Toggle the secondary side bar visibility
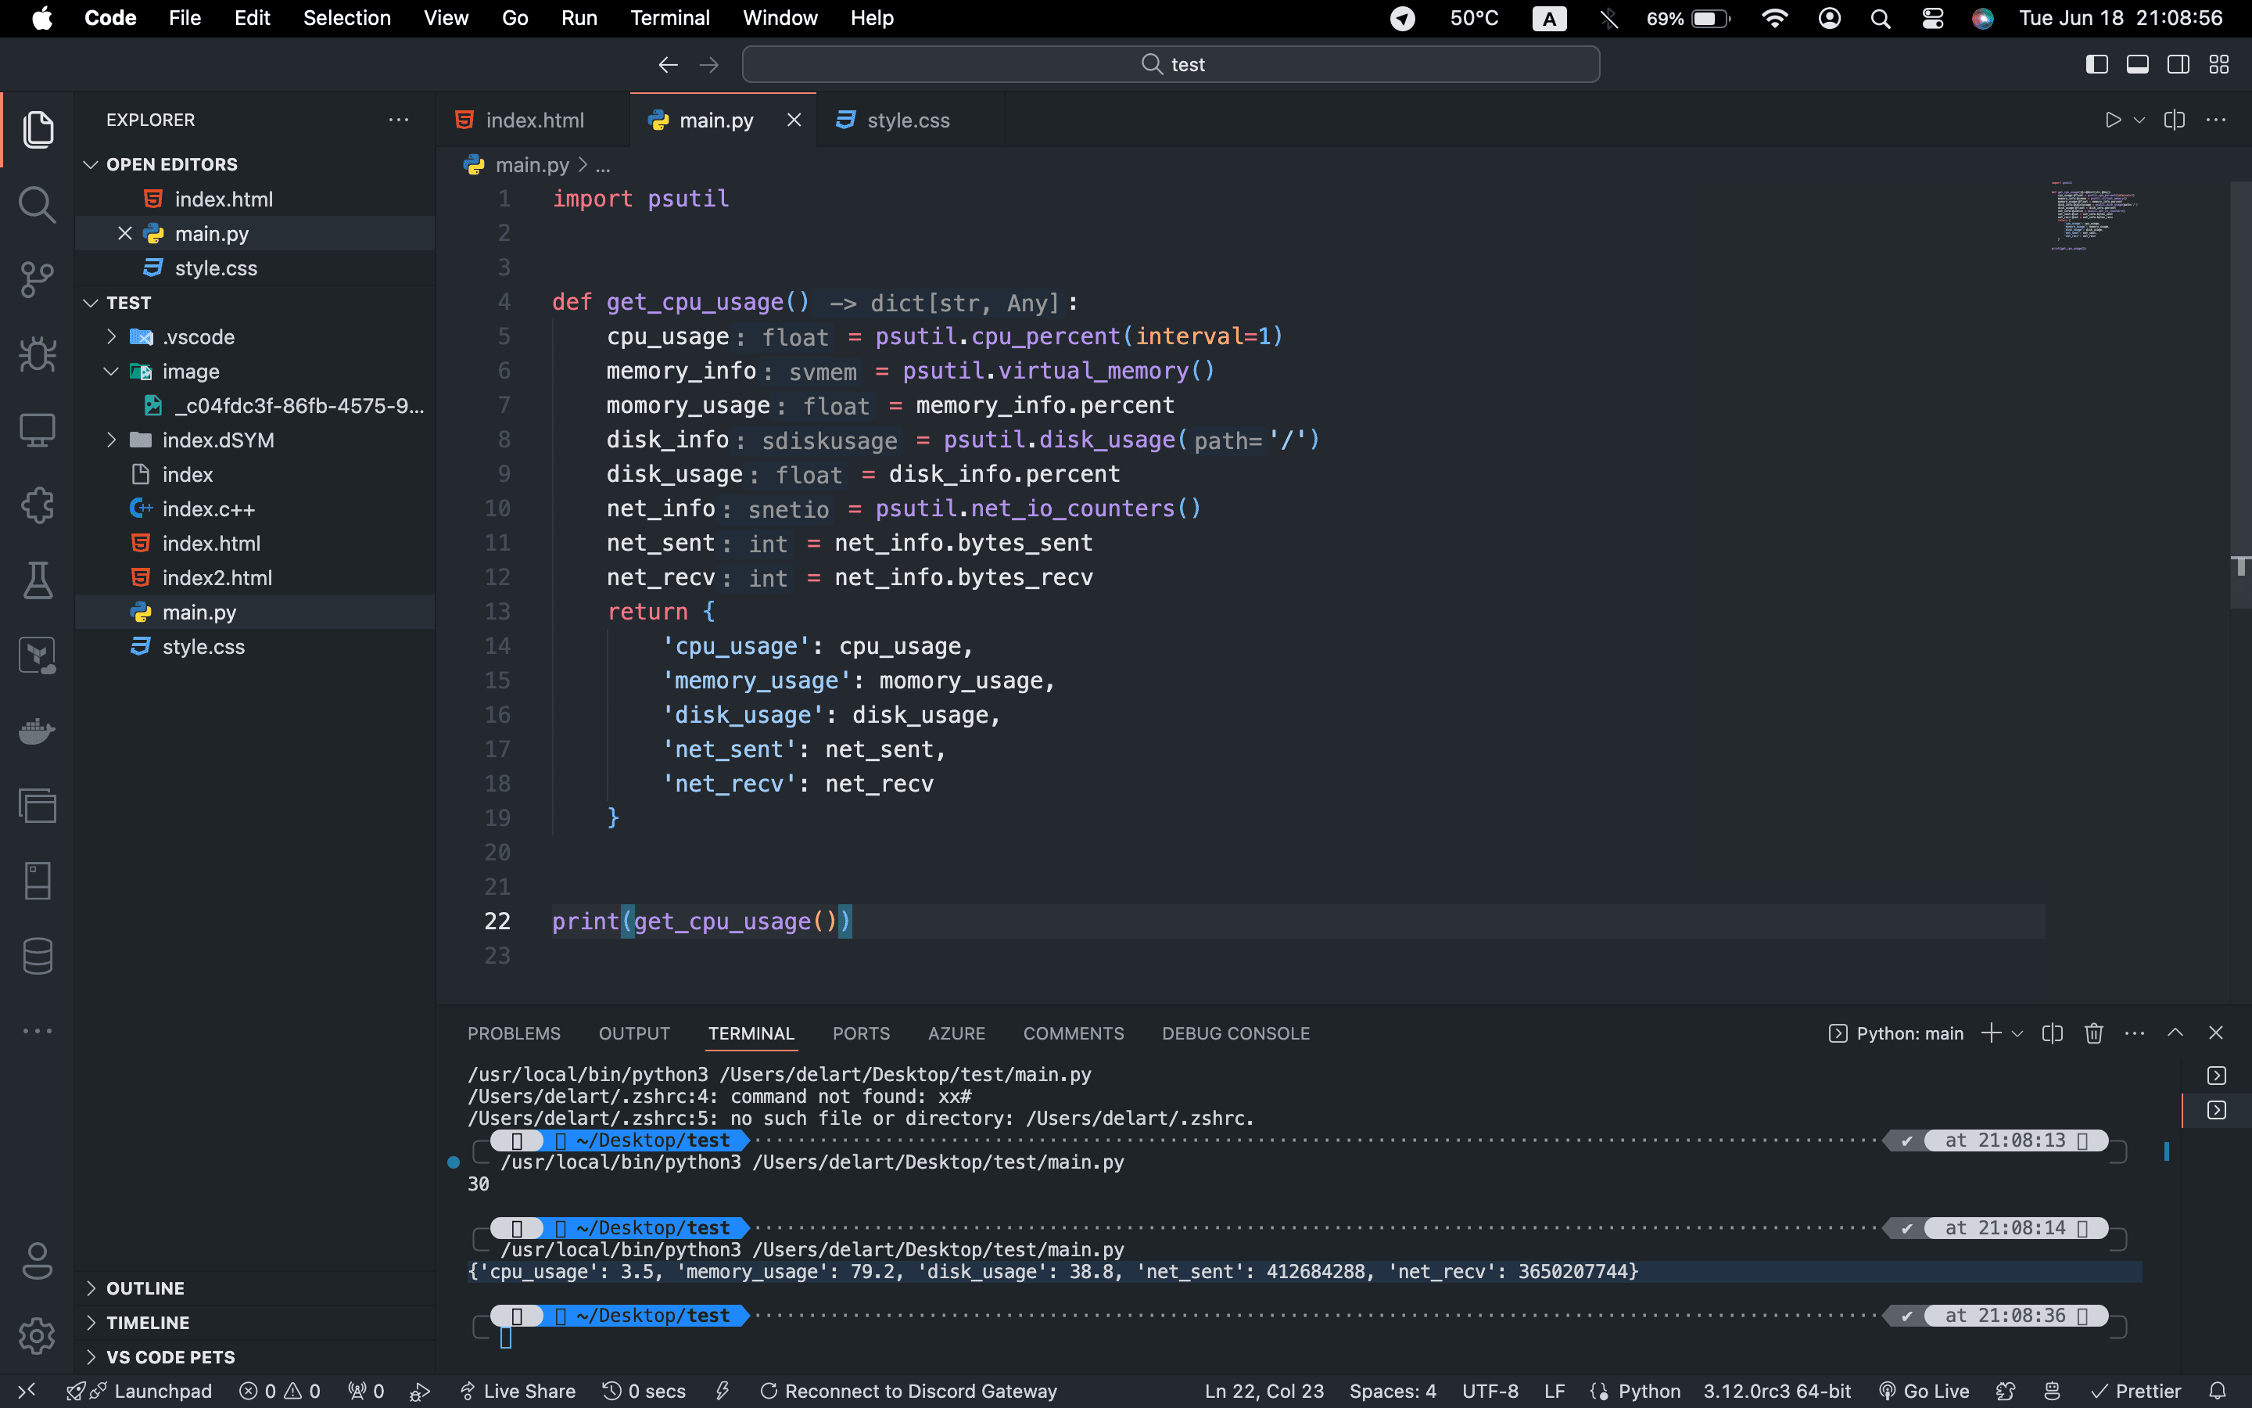Viewport: 2252px width, 1408px height. click(2178, 64)
